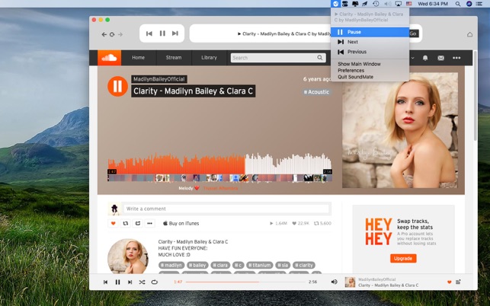Open the Library tab
Viewport: 490px width, 306px height.
[209, 58]
